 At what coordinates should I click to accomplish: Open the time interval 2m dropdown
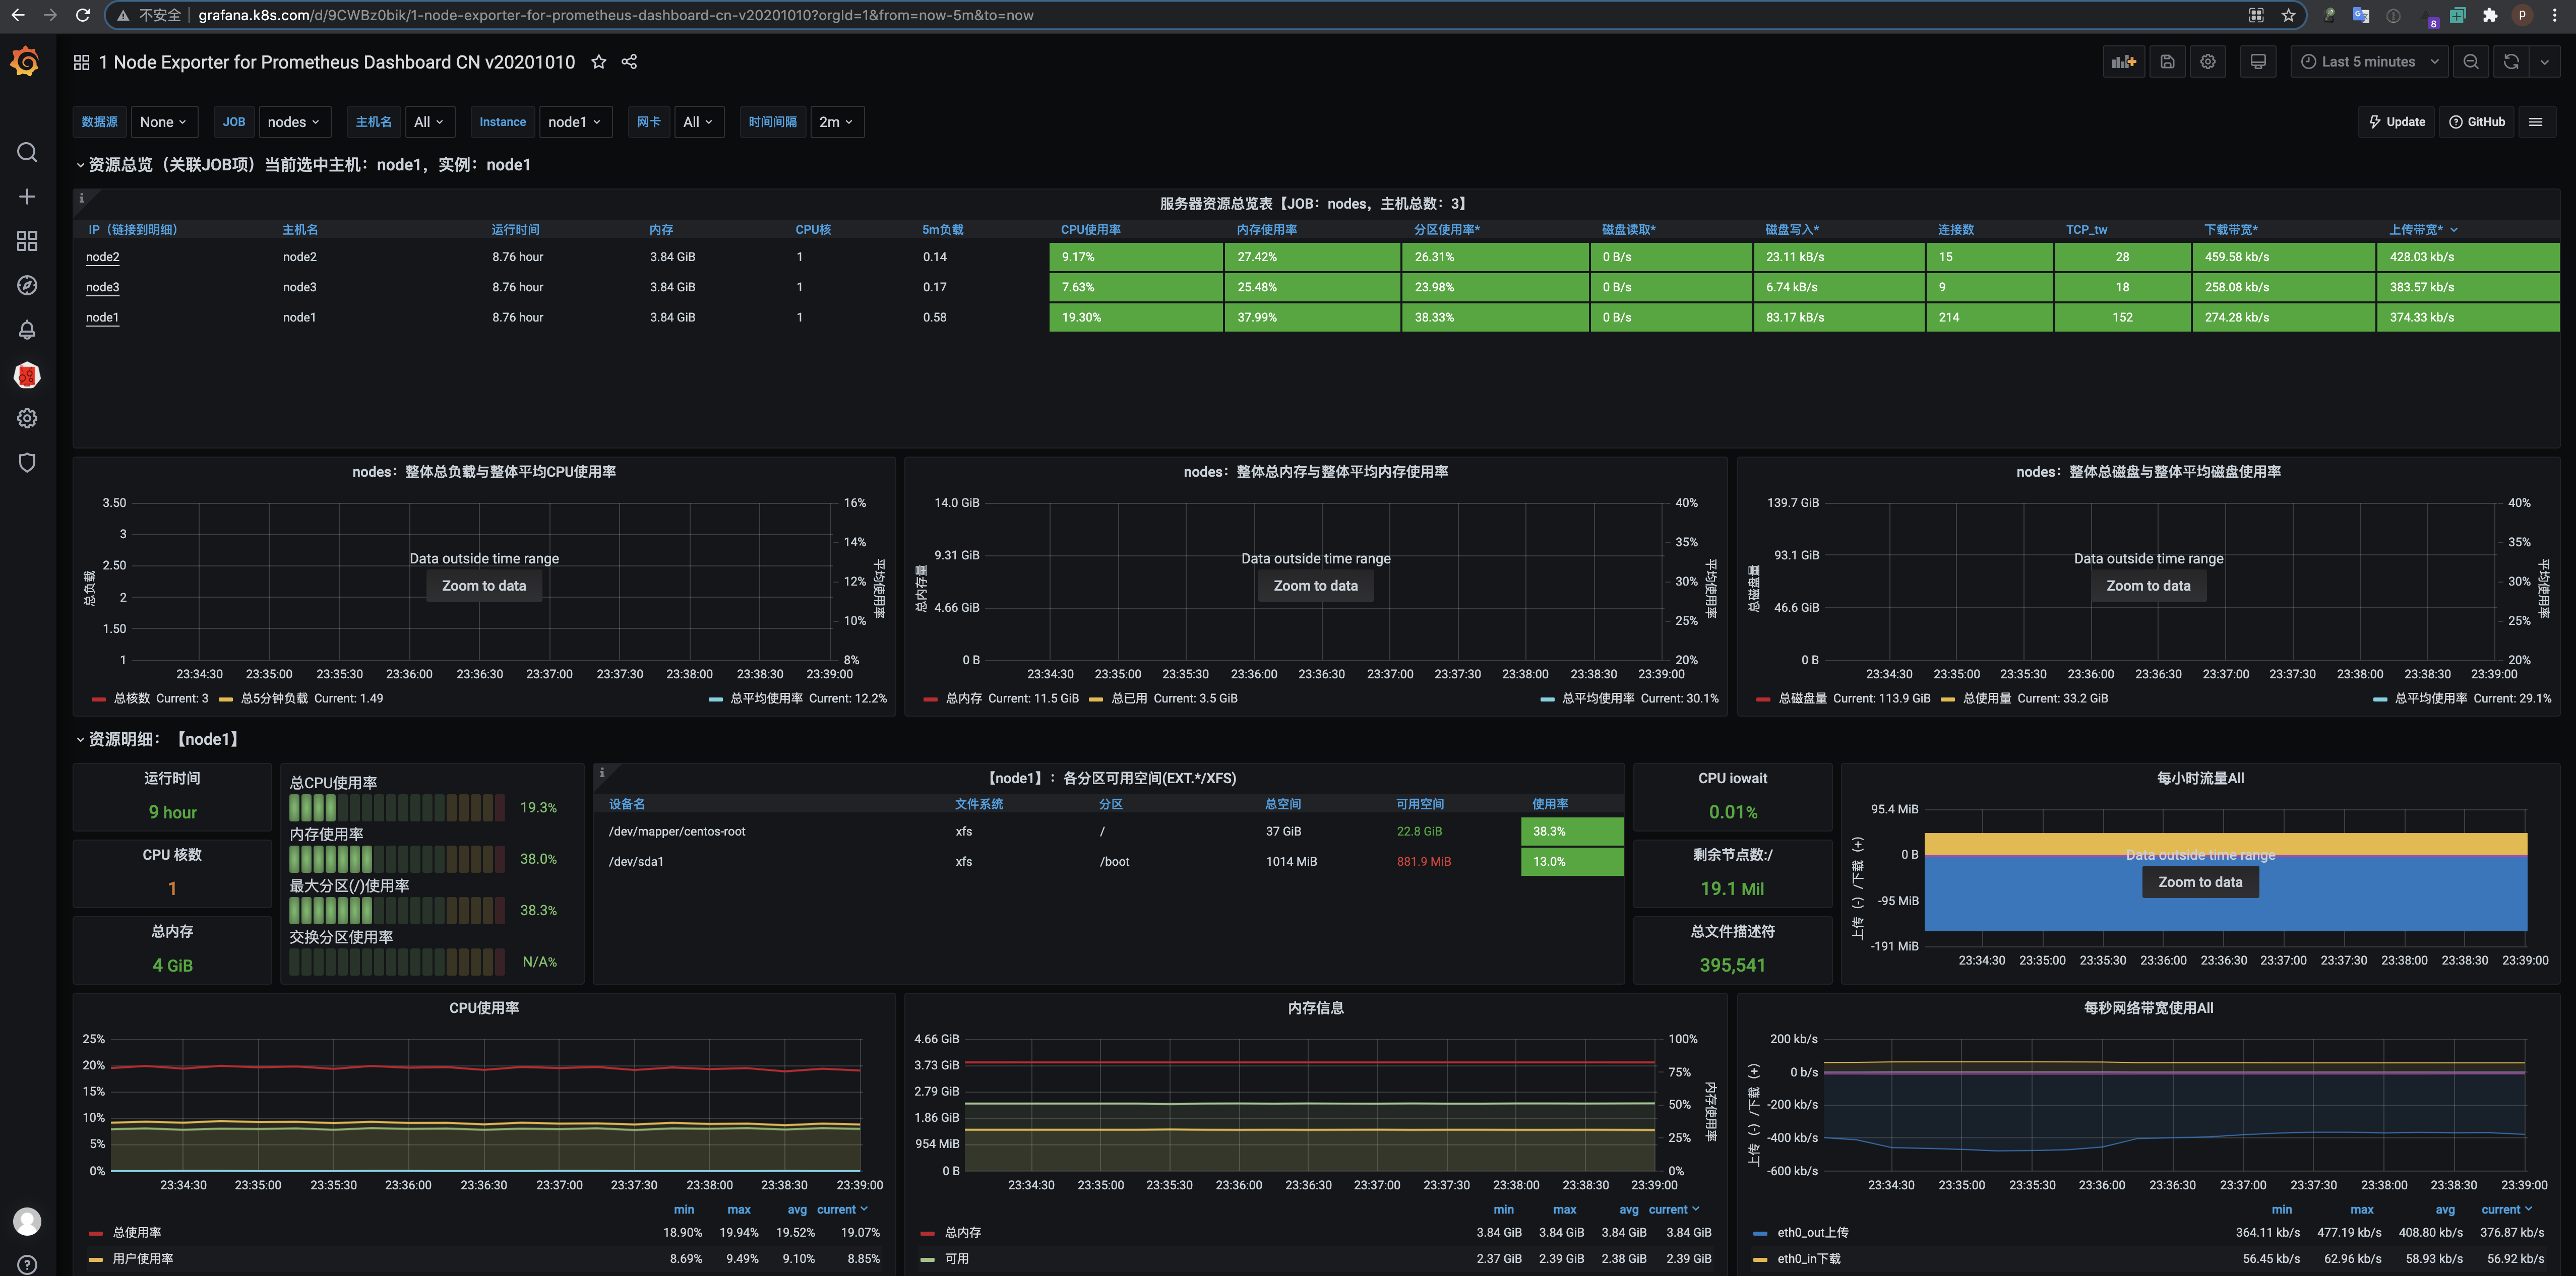pos(836,122)
